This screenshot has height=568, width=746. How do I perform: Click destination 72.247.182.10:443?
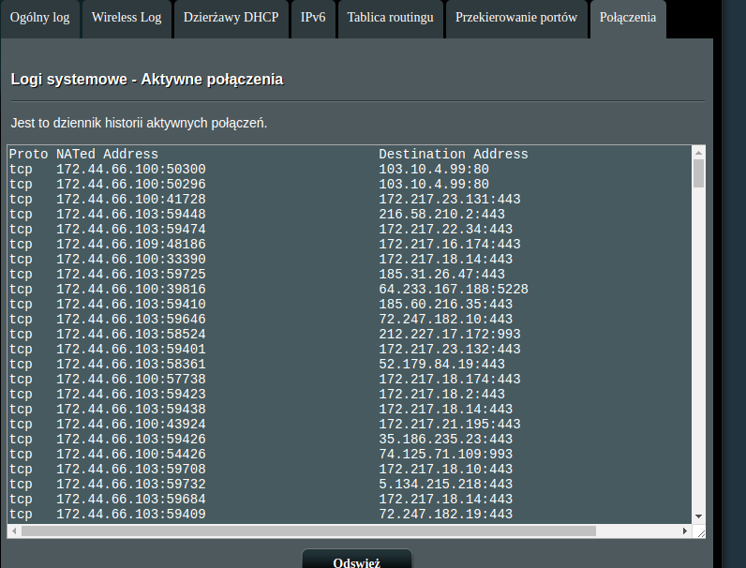(x=445, y=320)
